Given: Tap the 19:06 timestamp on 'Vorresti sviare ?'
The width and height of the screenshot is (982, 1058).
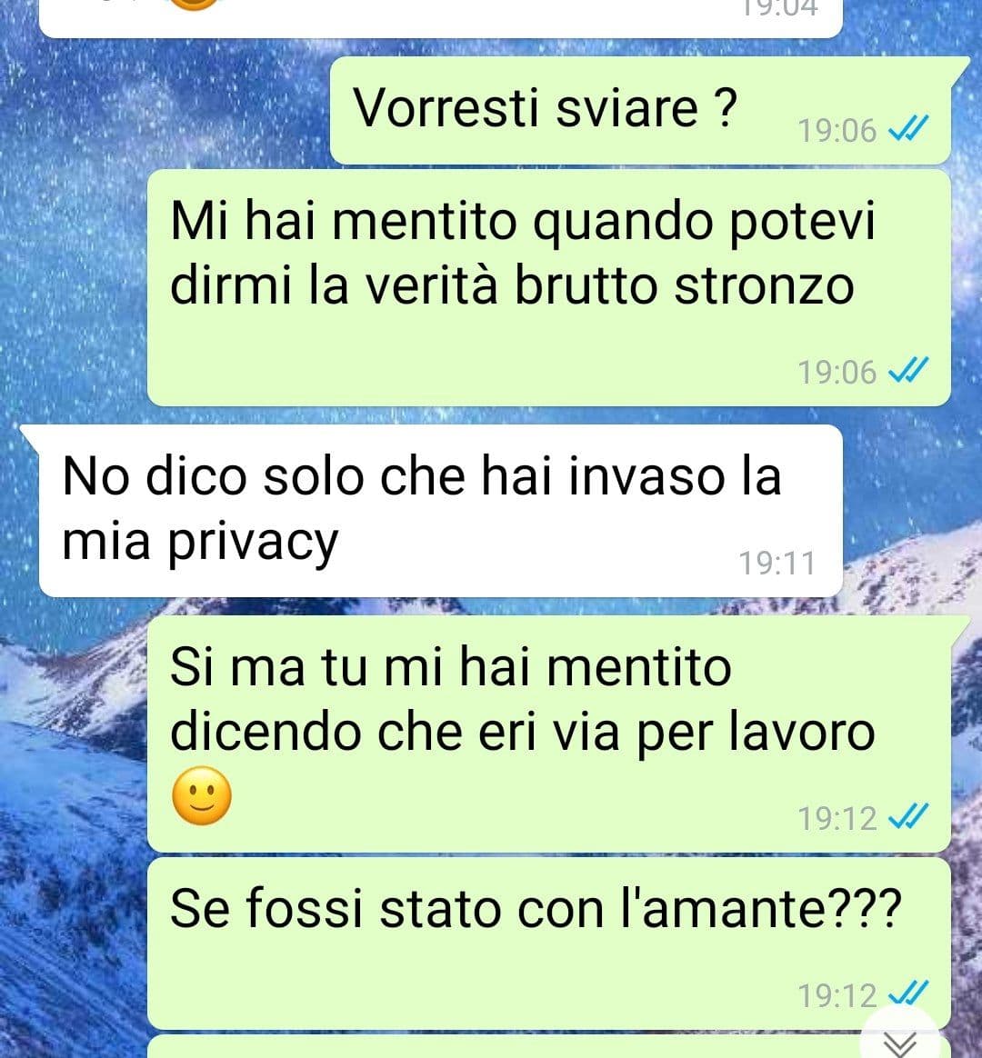Looking at the screenshot, I should [x=837, y=130].
